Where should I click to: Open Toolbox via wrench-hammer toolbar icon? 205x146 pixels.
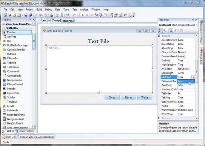pyautogui.click(x=125, y=15)
